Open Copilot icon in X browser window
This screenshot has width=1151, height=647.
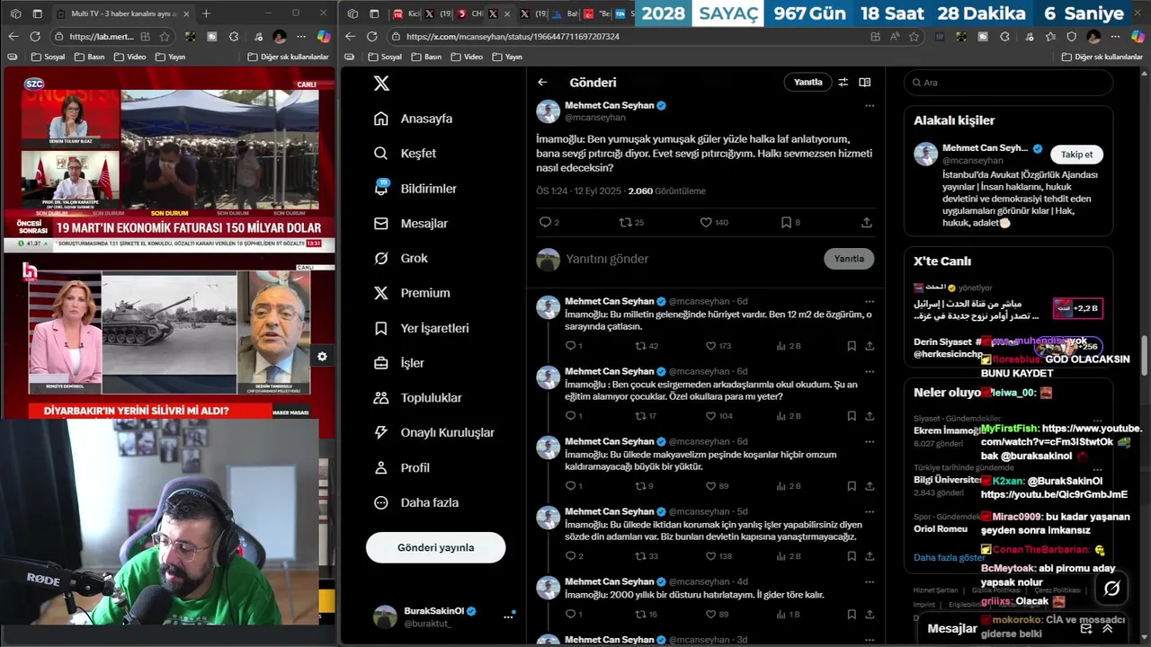click(1136, 37)
